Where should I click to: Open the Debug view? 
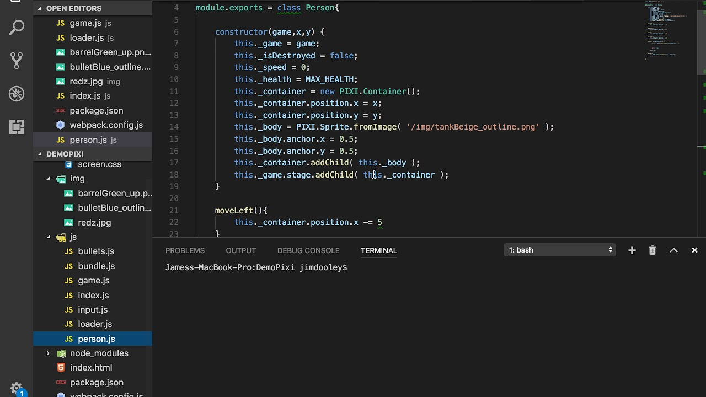(17, 94)
